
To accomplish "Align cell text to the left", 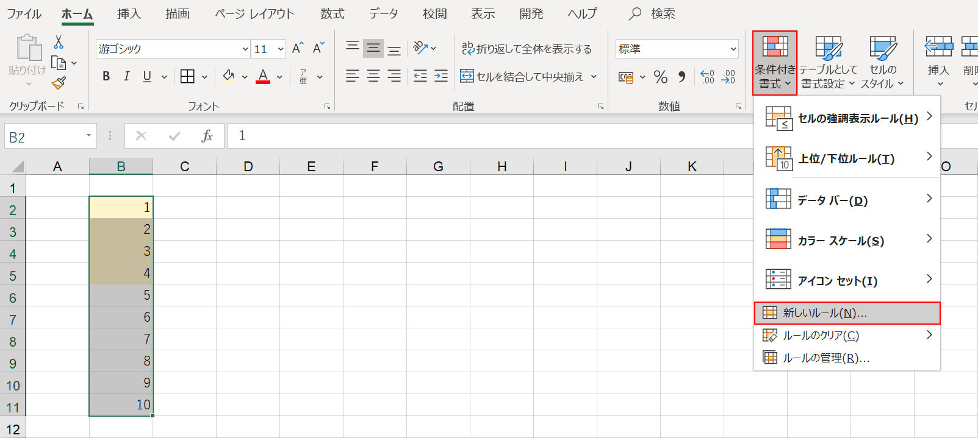I will pos(353,76).
